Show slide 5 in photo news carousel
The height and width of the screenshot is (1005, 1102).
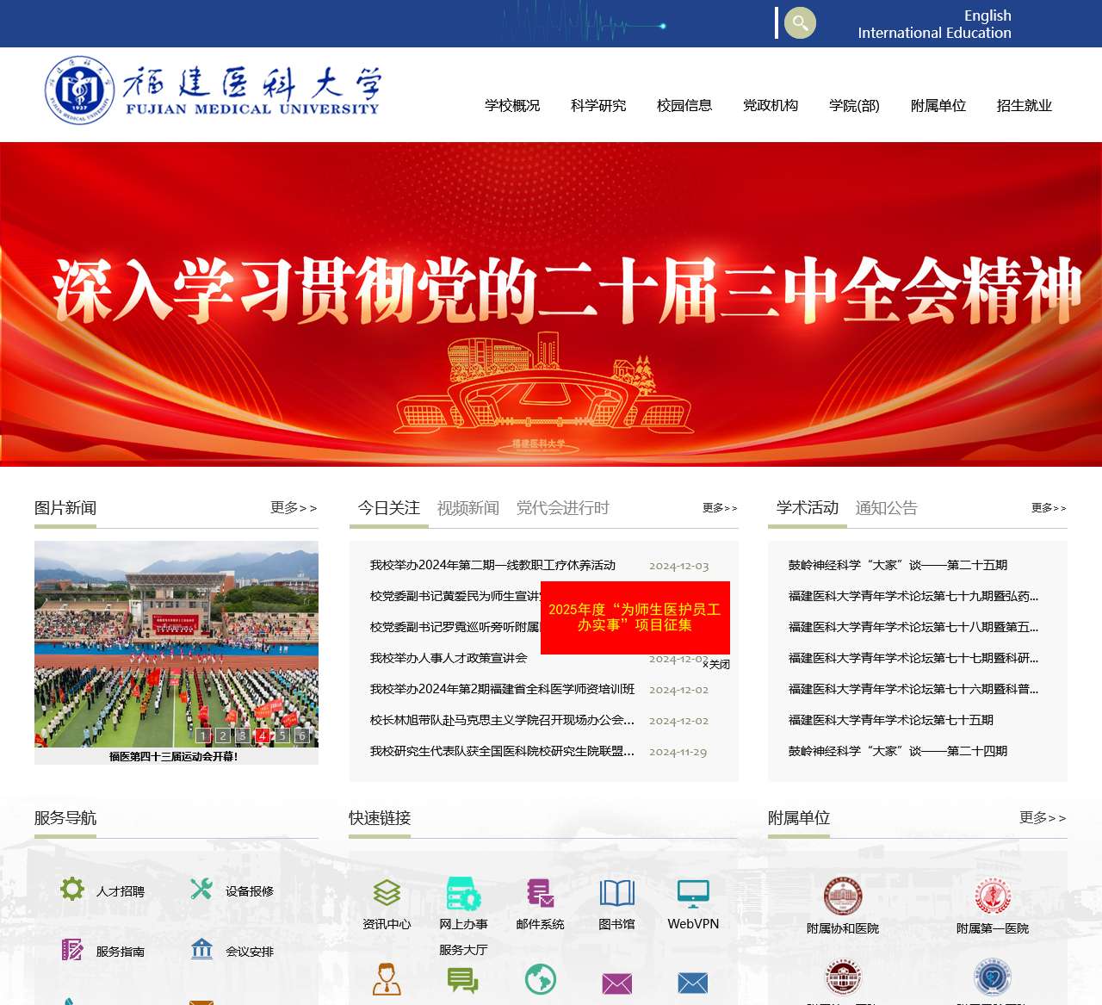point(282,735)
